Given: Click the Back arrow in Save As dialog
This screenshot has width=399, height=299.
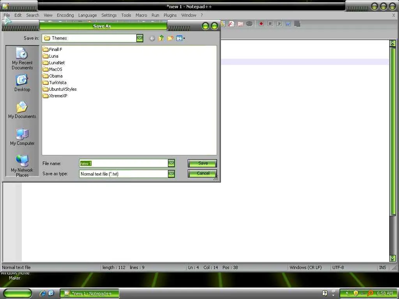Looking at the screenshot, I should tap(152, 39).
